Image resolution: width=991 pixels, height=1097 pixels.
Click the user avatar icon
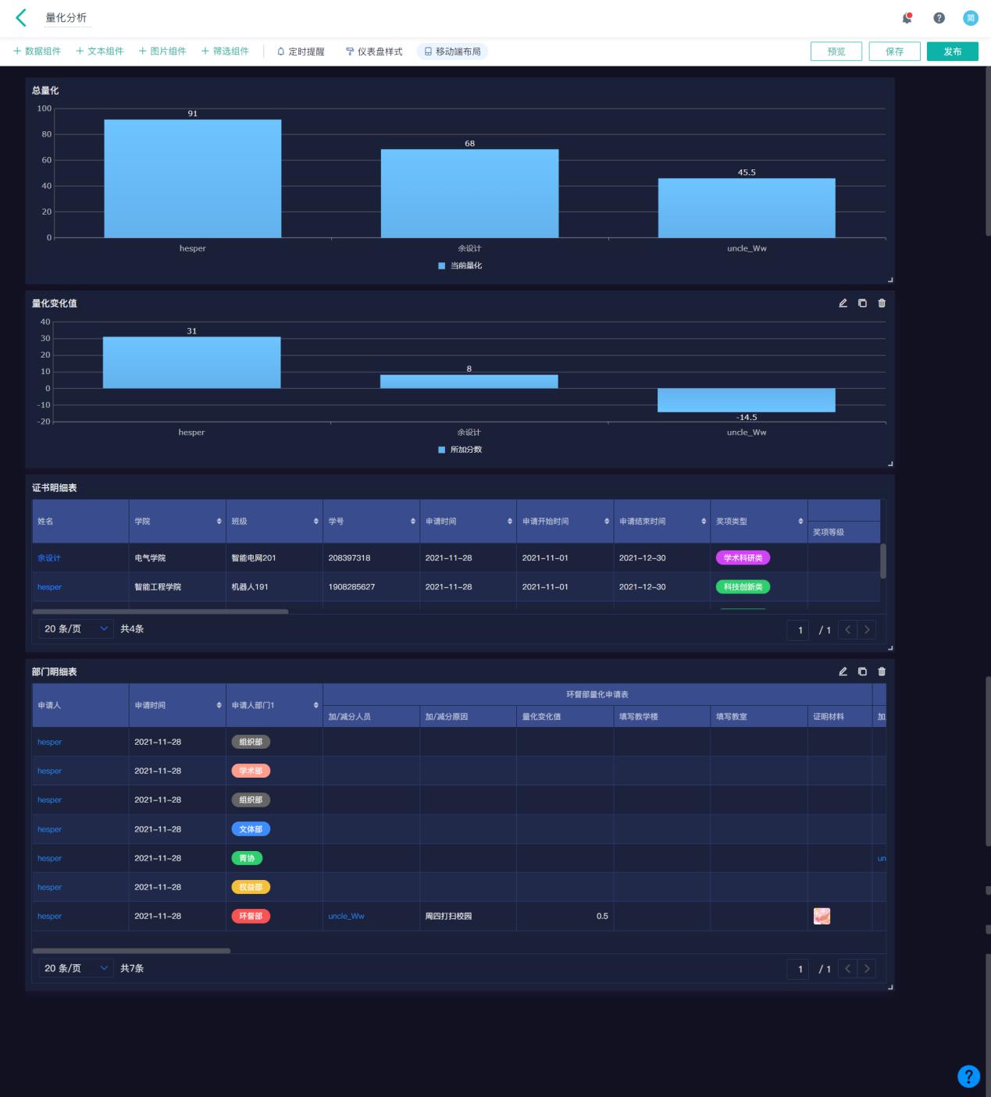click(970, 18)
